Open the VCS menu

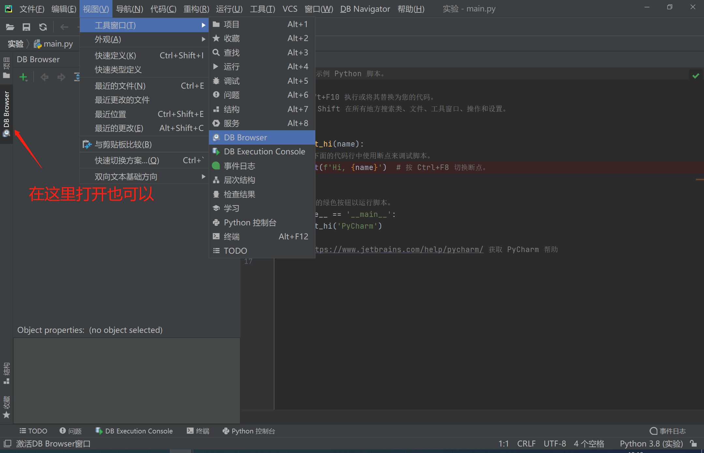pyautogui.click(x=290, y=9)
